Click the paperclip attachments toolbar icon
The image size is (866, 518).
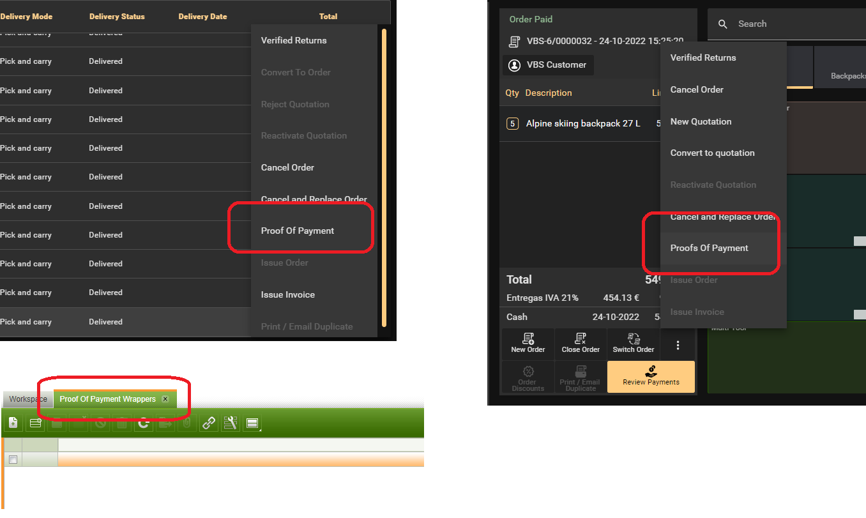pos(186,423)
